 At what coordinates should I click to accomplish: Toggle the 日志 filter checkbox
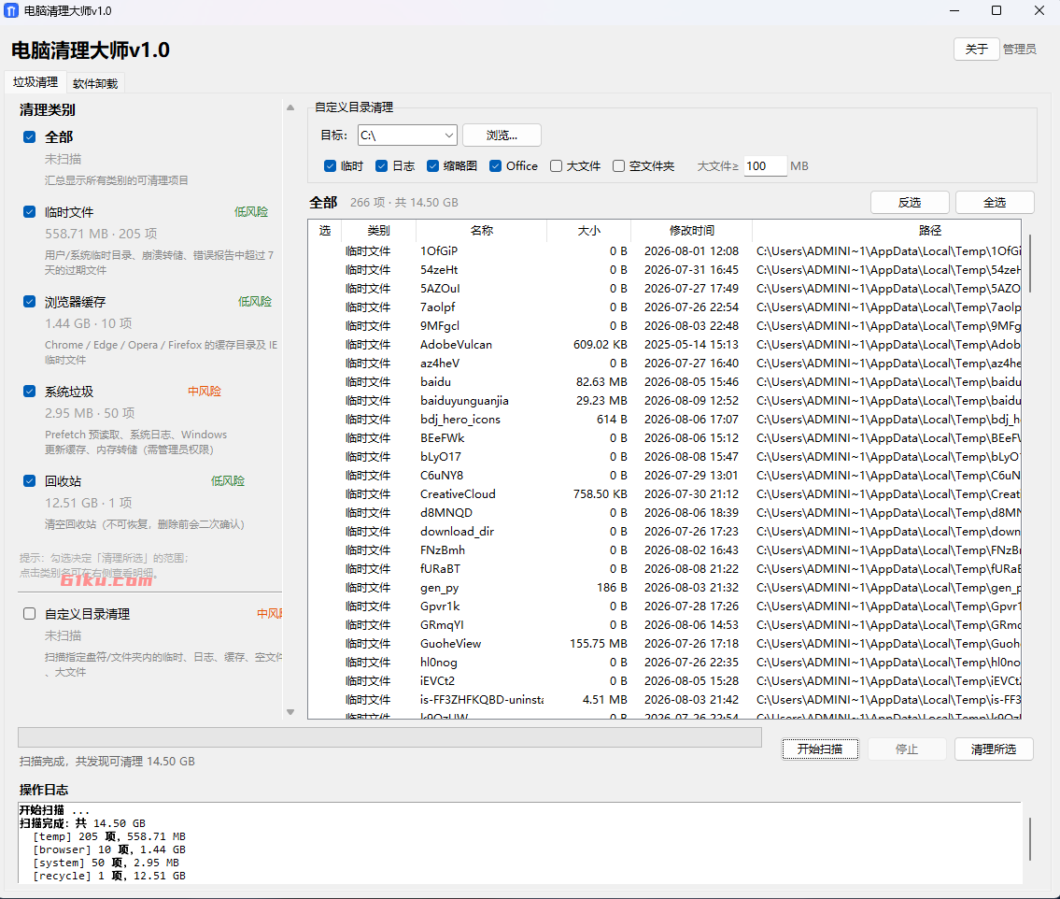click(x=381, y=166)
